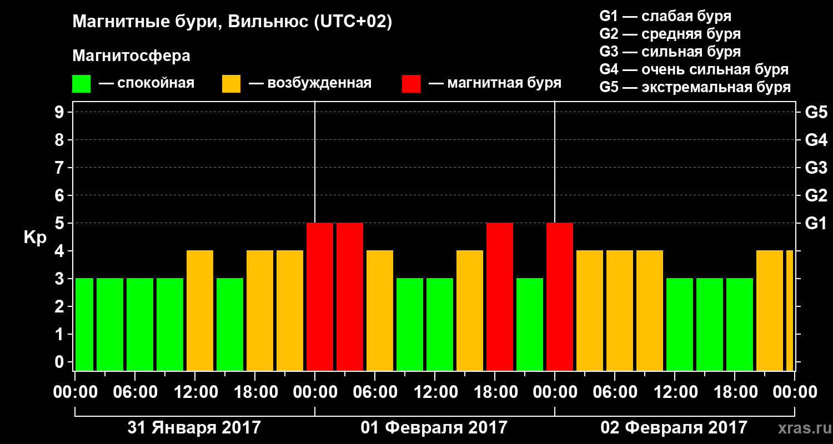Click the yellow Kp 4 bar at 12:00 on 31 Января
This screenshot has height=444, width=833.
click(x=200, y=311)
